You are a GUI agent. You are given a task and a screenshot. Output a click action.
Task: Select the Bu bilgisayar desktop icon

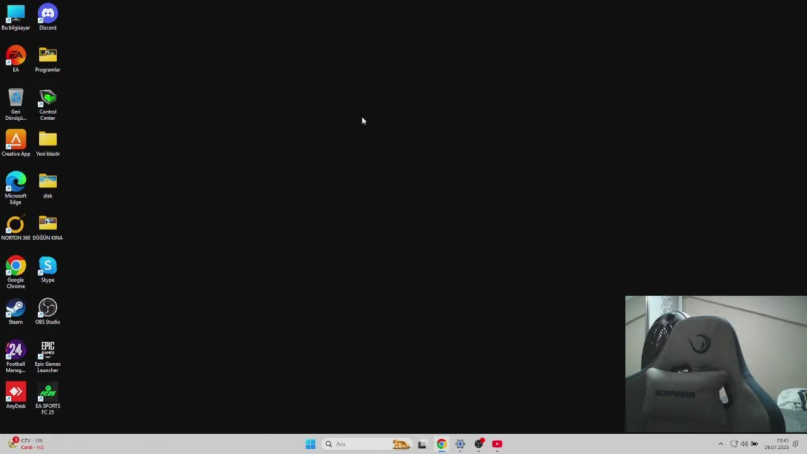pos(16,18)
